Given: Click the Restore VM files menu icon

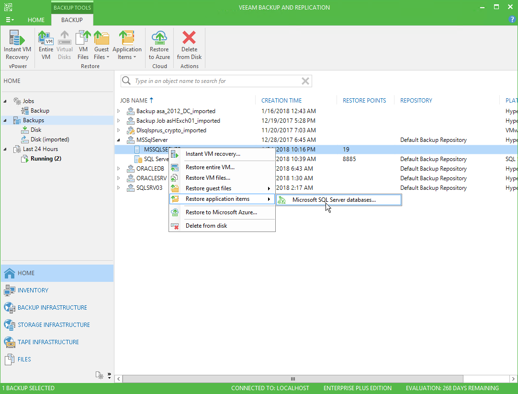Looking at the screenshot, I should [x=174, y=178].
